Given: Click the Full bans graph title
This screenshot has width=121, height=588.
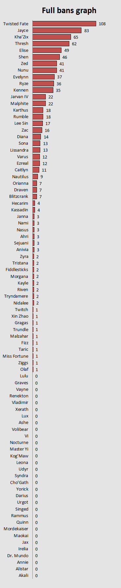Looking at the screenshot, I should (69, 10).
